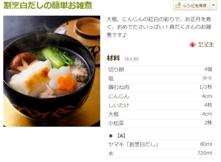This screenshot has height=162, width=221.
Task: Click the square bullet beside 【A】
Action: (x=110, y=136)
